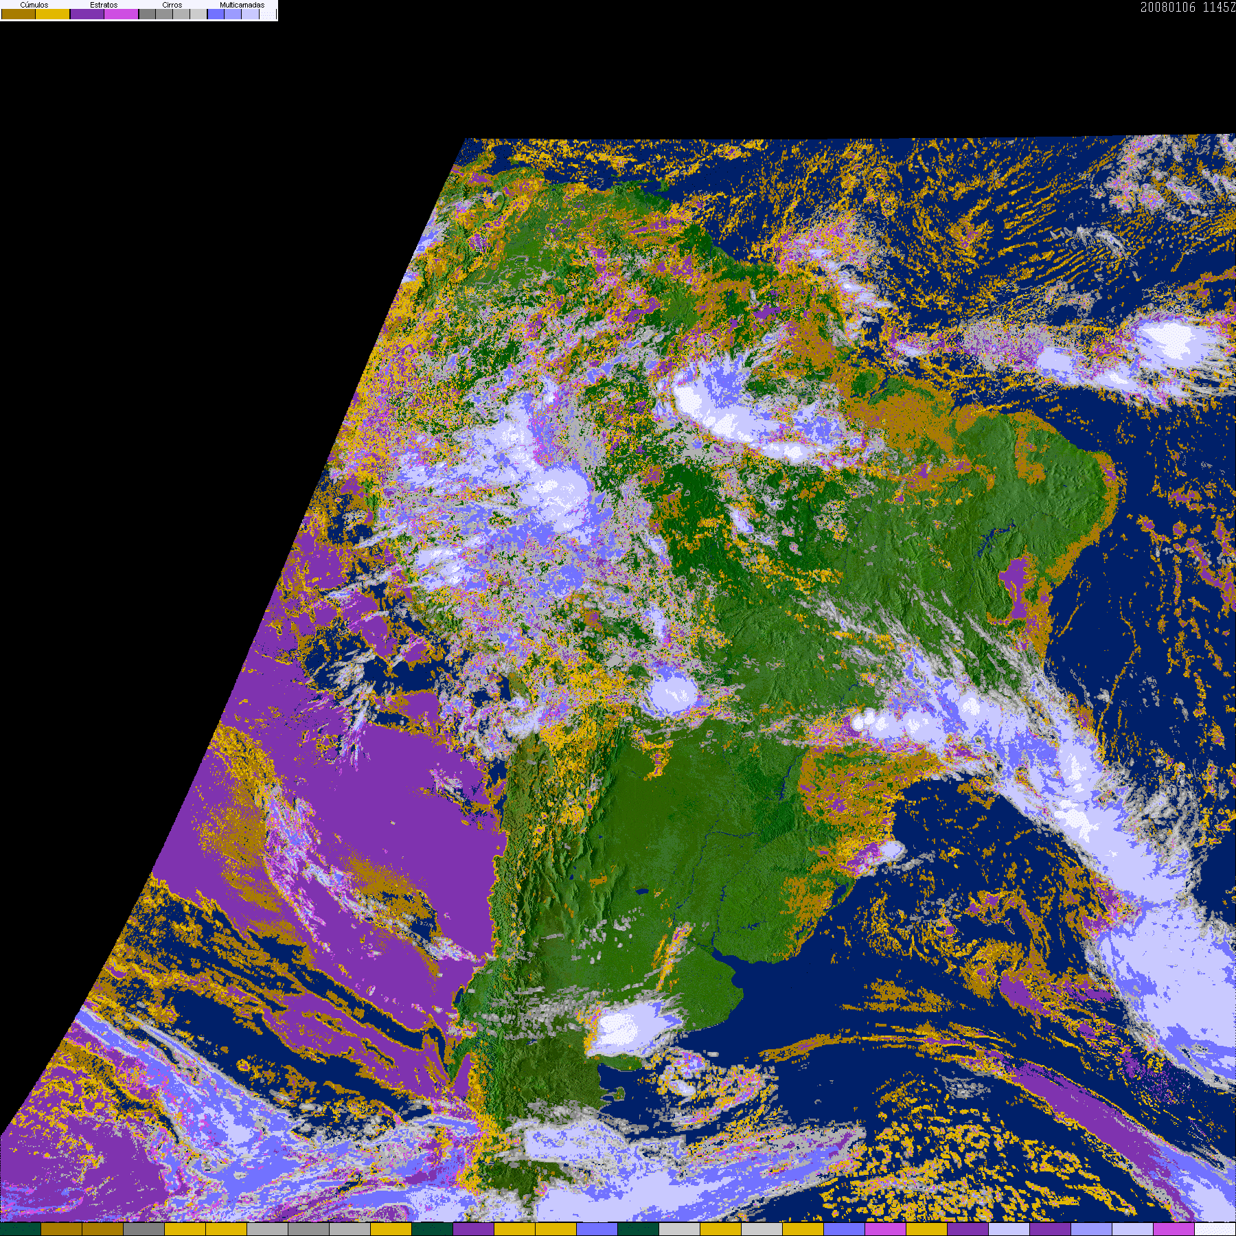Viewport: 1236px width, 1236px height.
Task: Choose the magenta Estratos legend swatch
Action: click(121, 14)
